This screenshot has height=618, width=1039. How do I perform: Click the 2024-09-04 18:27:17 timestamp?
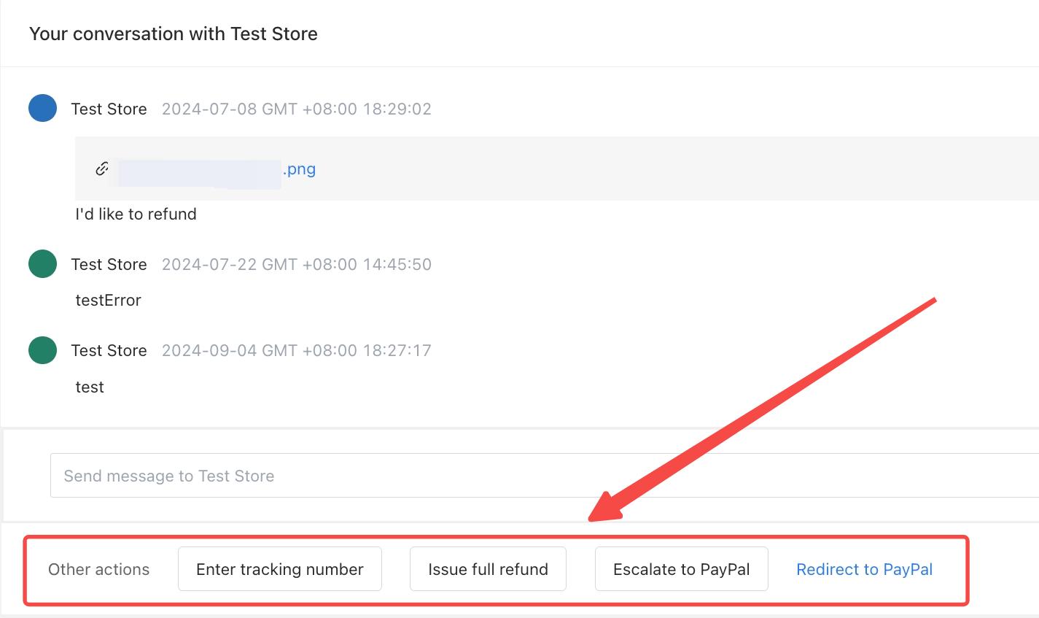coord(297,350)
